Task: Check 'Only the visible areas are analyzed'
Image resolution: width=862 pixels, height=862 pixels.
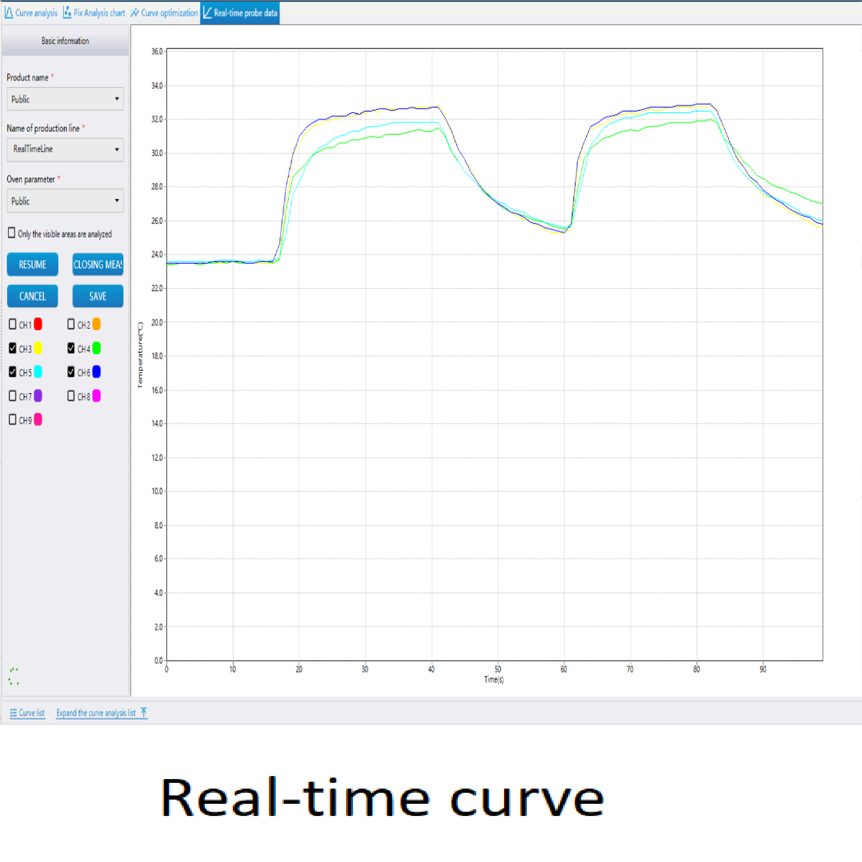Action: pos(11,233)
